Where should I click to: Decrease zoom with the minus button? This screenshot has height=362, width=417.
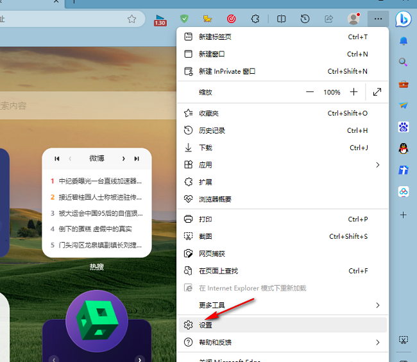point(310,92)
